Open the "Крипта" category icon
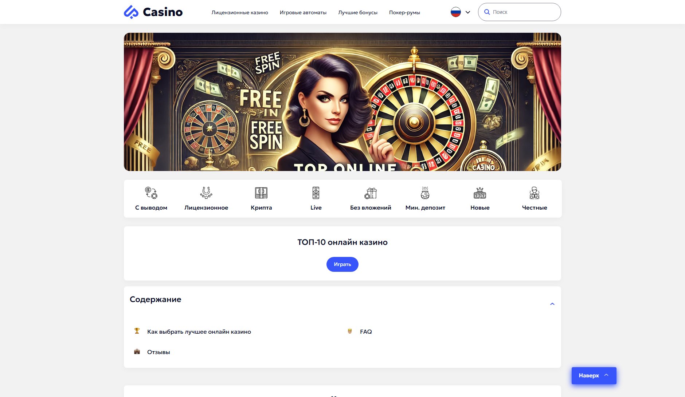The width and height of the screenshot is (685, 397). click(261, 193)
